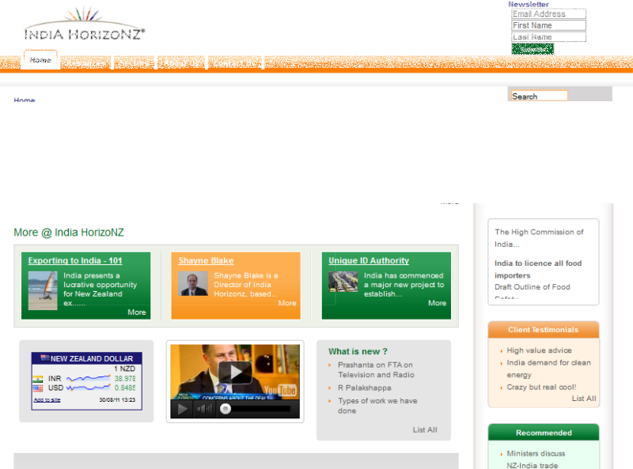Screen dimensions: 633x469
Task: Click the YouTube logo on the video
Action: click(x=280, y=390)
